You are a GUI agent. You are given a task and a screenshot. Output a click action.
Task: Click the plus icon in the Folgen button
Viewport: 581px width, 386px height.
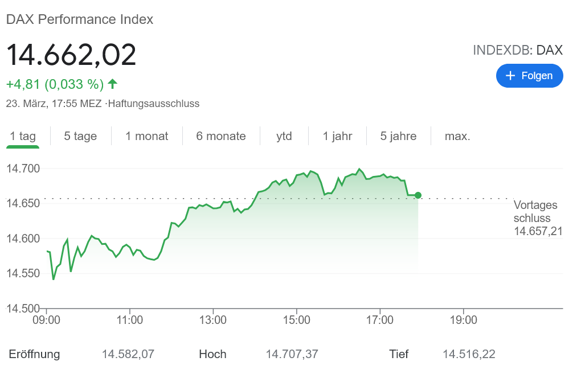[x=510, y=76]
